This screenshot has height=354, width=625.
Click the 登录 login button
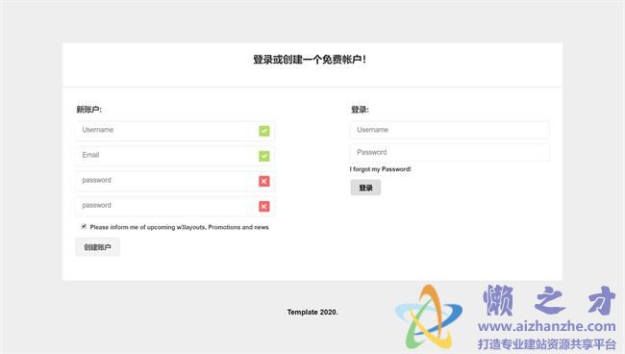click(365, 188)
